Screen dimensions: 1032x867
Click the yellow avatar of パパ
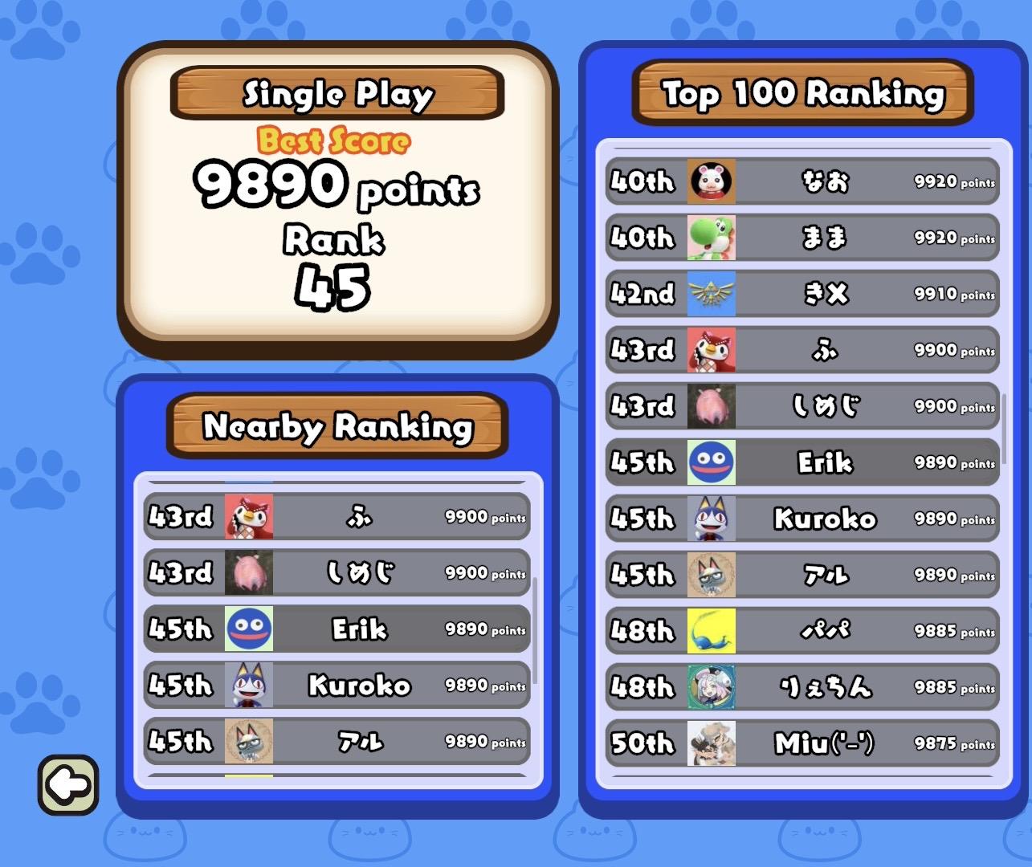point(711,631)
